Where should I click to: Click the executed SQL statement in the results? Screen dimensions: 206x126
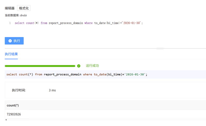(x=77, y=75)
